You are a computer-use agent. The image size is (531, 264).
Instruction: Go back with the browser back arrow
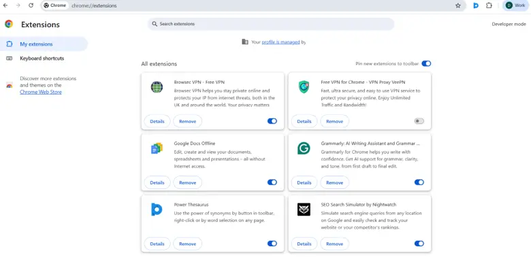click(x=5, y=5)
